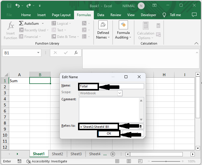The width and height of the screenshot is (202, 165).
Task: Add a new sheet with plus icon
Action: [113, 154]
